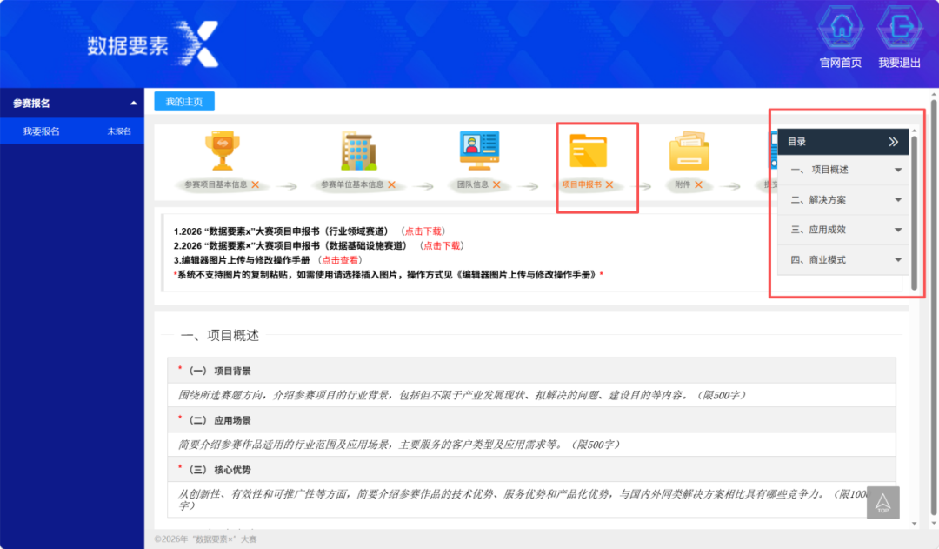
Task: Click the back-to-top arrow icon
Action: pos(882,503)
